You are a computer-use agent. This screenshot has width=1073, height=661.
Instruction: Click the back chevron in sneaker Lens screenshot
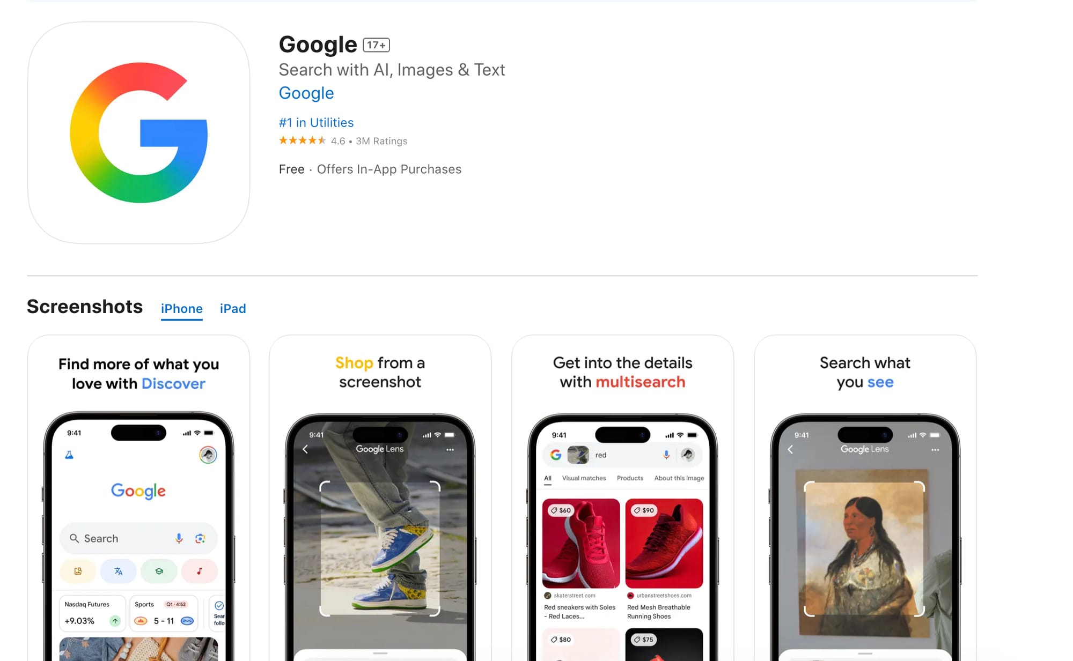tap(305, 449)
